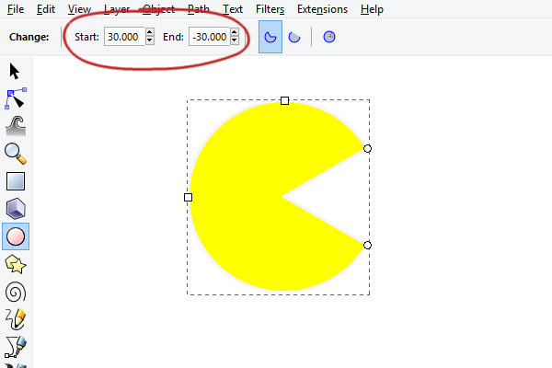
Task: Make the shape a whole ellipse
Action: [329, 37]
